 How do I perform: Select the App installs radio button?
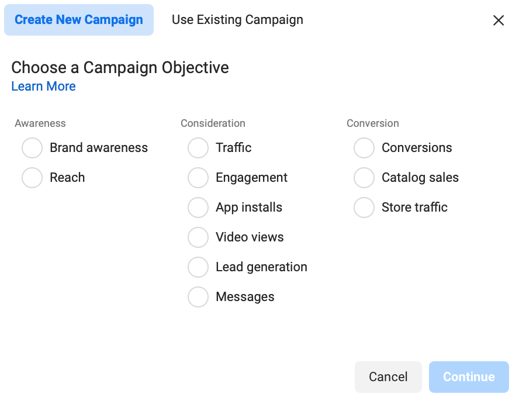(x=198, y=208)
